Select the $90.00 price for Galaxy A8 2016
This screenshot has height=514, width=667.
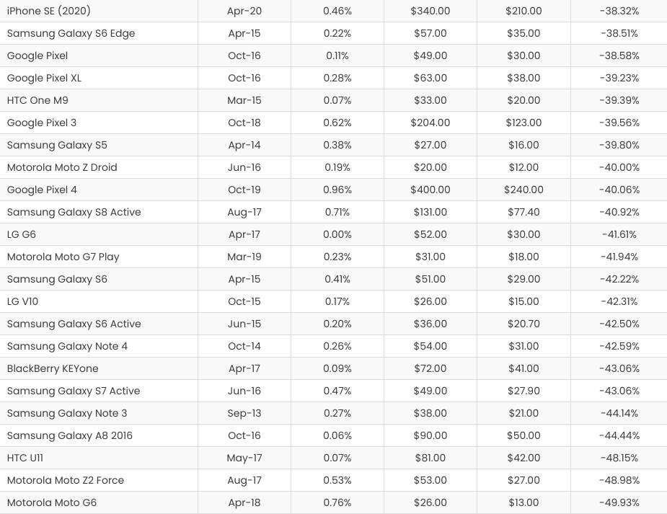(x=430, y=435)
